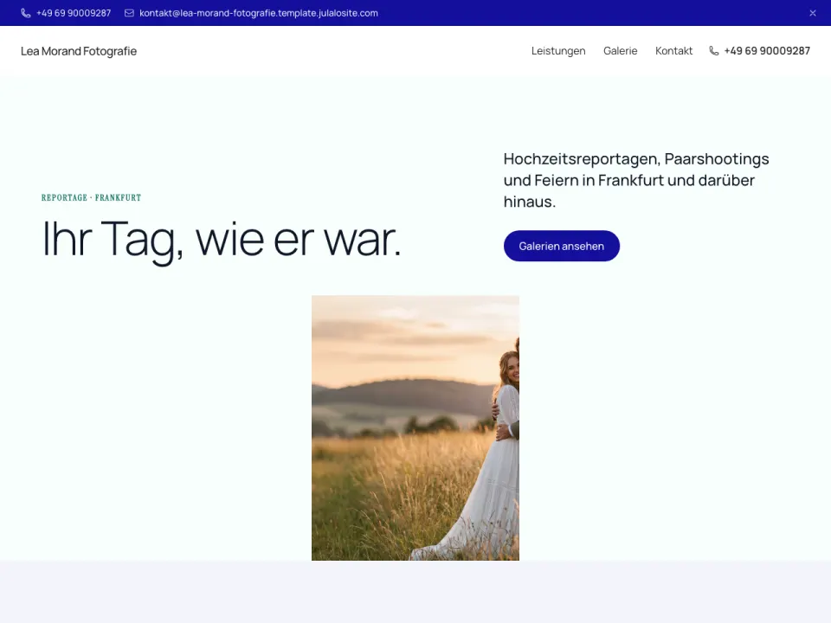Screen dimensions: 831x623
Task: Click the 'REPORTAGE · FRANKFURT' label
Action: (x=91, y=197)
